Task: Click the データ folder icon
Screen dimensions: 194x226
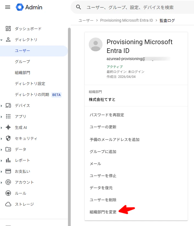Action: 8,149
